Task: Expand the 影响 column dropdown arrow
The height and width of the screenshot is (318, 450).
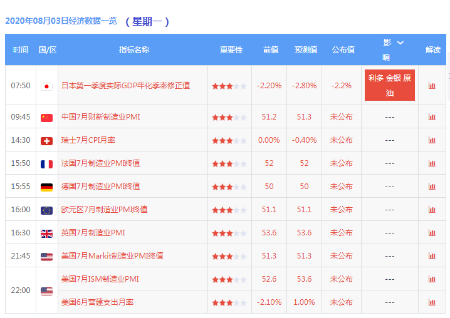Action: point(400,43)
